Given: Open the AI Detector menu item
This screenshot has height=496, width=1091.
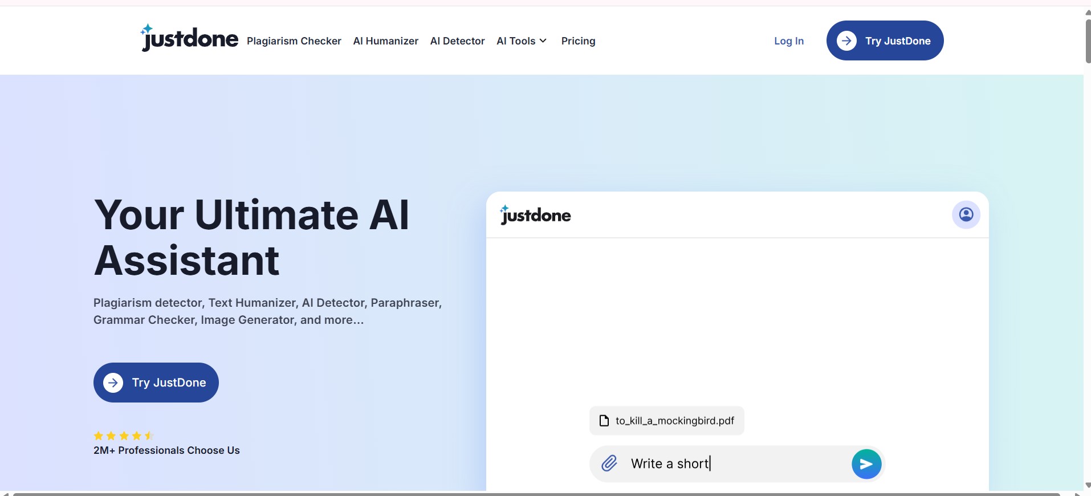Looking at the screenshot, I should (458, 41).
